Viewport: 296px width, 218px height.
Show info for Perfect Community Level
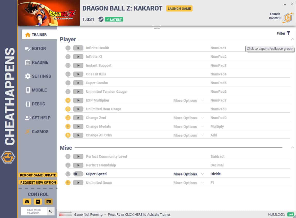(68, 156)
